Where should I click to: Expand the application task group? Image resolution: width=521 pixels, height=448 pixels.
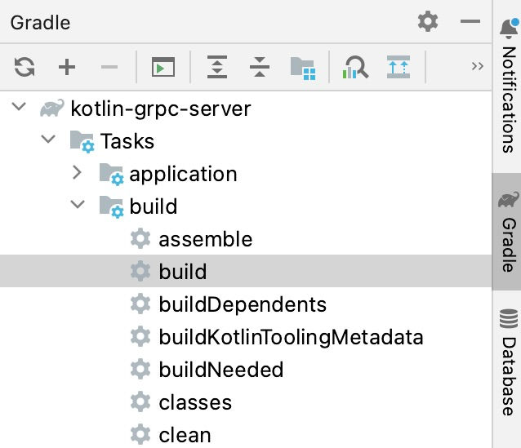pos(77,172)
